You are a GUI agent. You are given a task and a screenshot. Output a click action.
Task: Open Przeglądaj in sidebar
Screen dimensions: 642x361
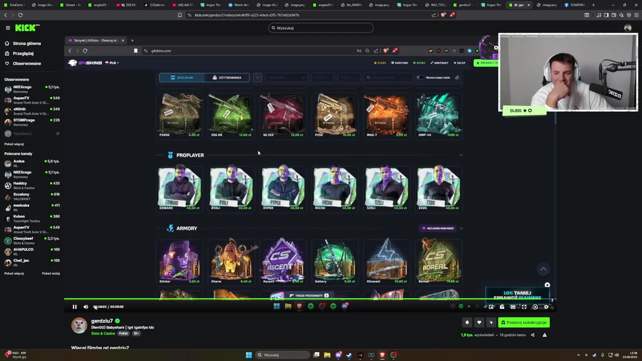click(x=23, y=54)
